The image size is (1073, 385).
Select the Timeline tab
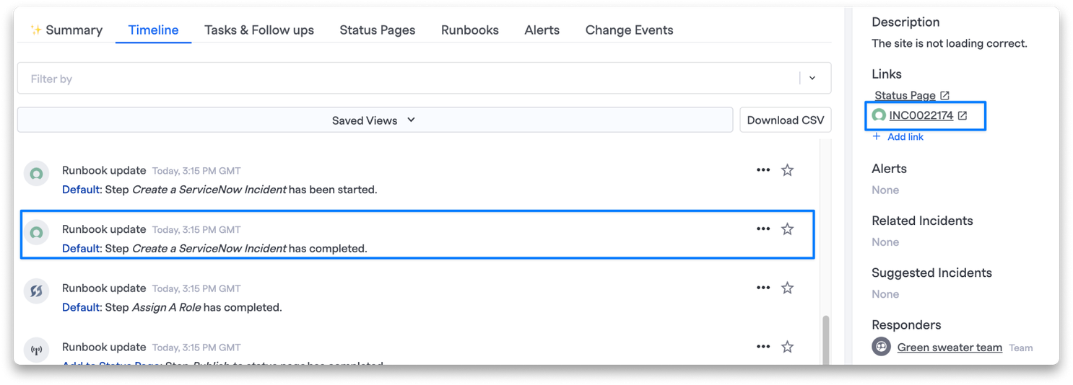(x=153, y=30)
